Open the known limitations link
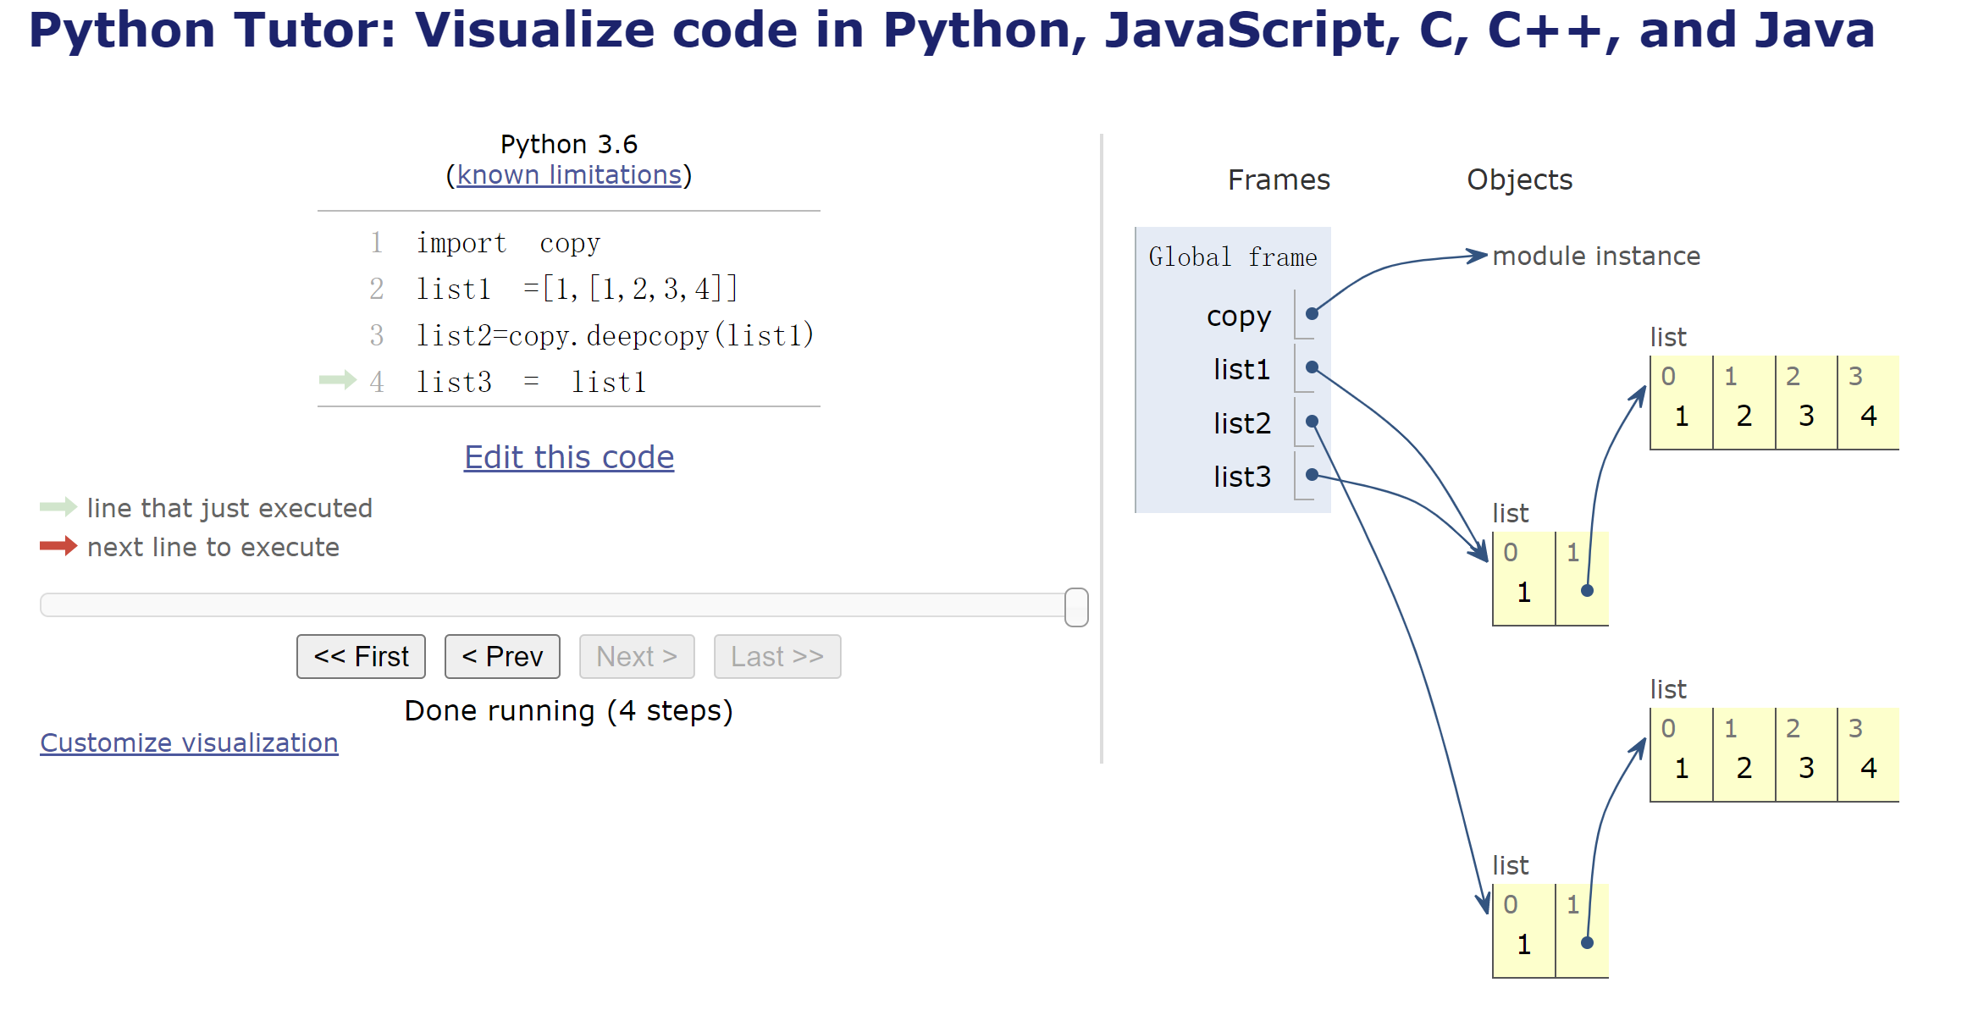The height and width of the screenshot is (1010, 1984). (569, 174)
